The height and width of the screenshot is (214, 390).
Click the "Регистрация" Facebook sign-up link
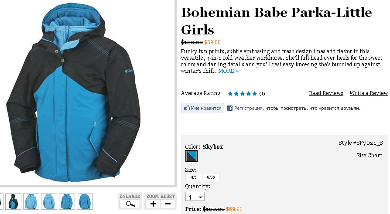pos(248,108)
